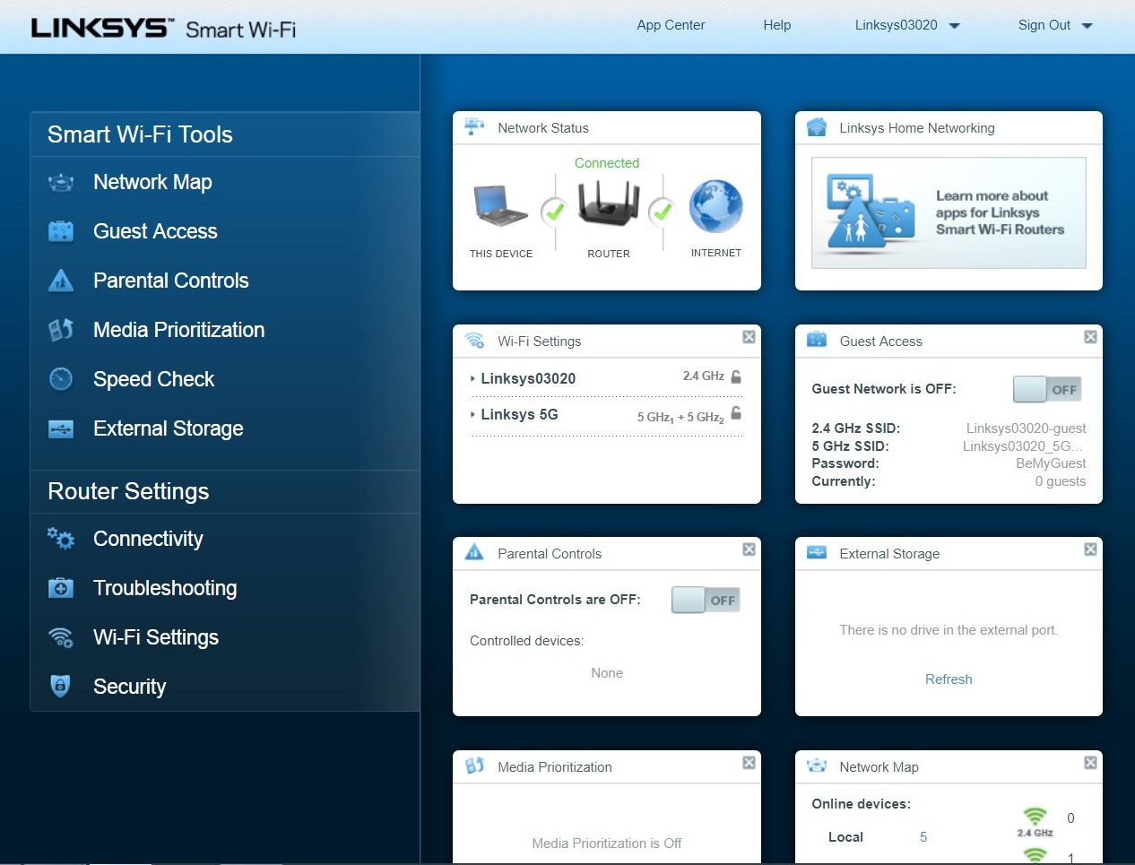The width and height of the screenshot is (1135, 865).
Task: Close the Wi-Fi Settings widget
Action: (x=749, y=337)
